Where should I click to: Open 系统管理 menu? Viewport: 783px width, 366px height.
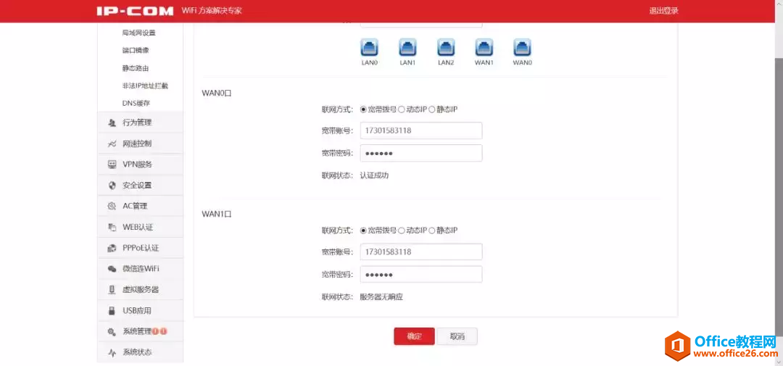tap(141, 331)
